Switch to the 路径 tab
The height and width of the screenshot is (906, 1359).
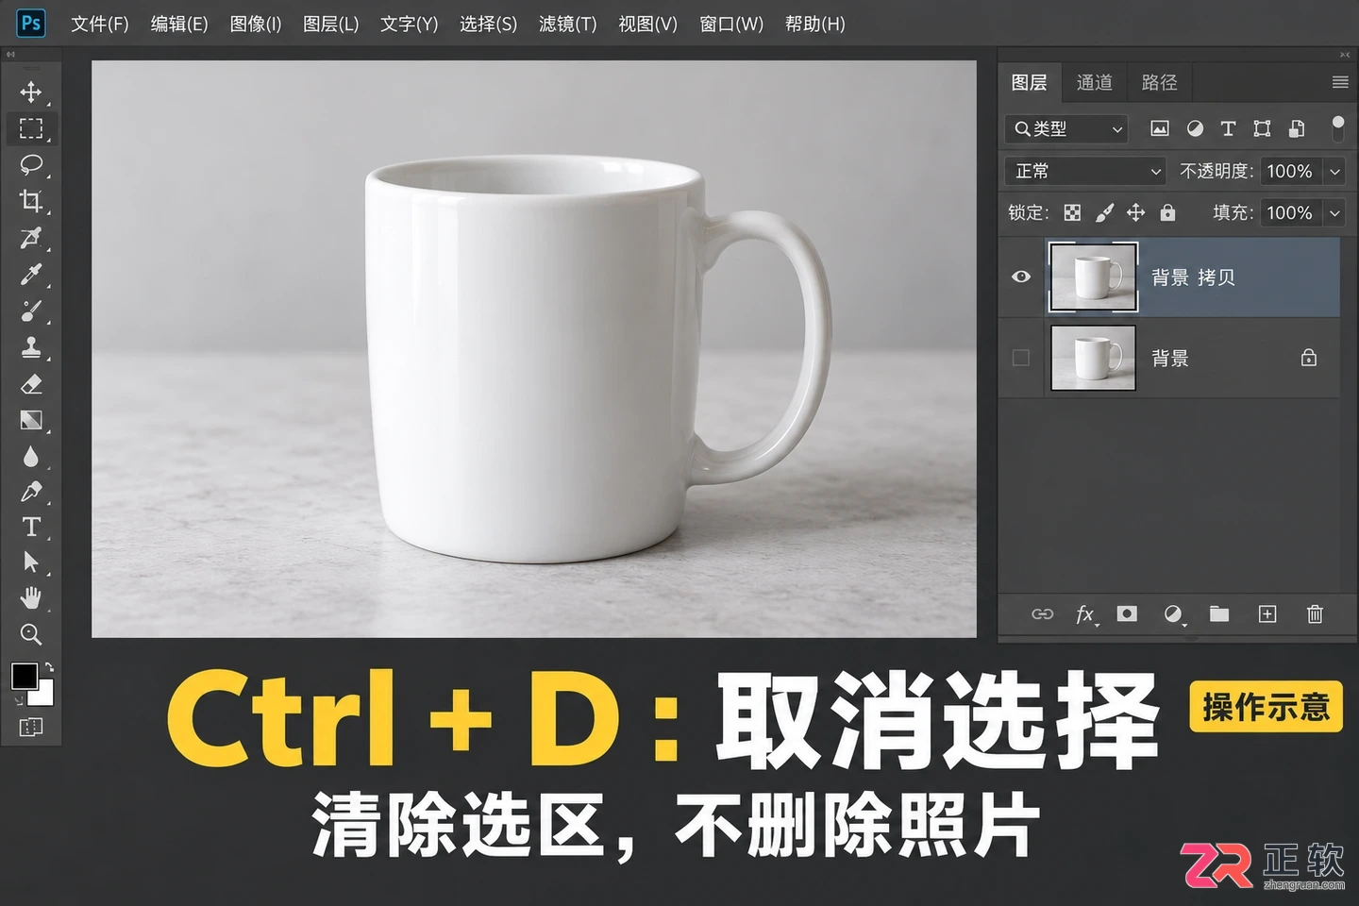tap(1160, 82)
